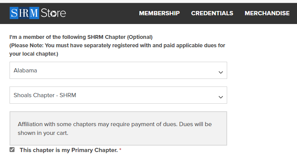Screen dimensions: 297x165
Task: Open the Alabama state dropdown
Action: (118, 70)
